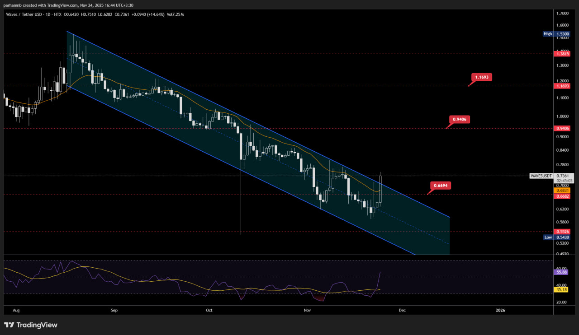Click the 1.1693 red callout label
This screenshot has height=335, width=579.
tap(482, 77)
